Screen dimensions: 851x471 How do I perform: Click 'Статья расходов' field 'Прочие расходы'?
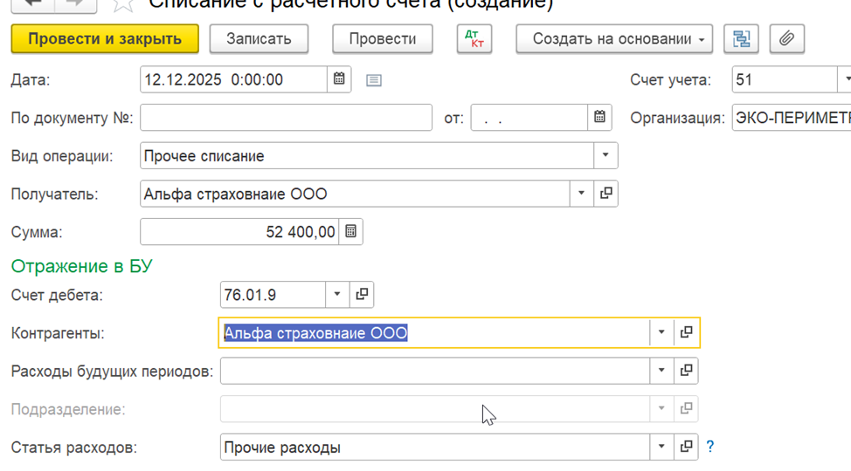tap(435, 447)
